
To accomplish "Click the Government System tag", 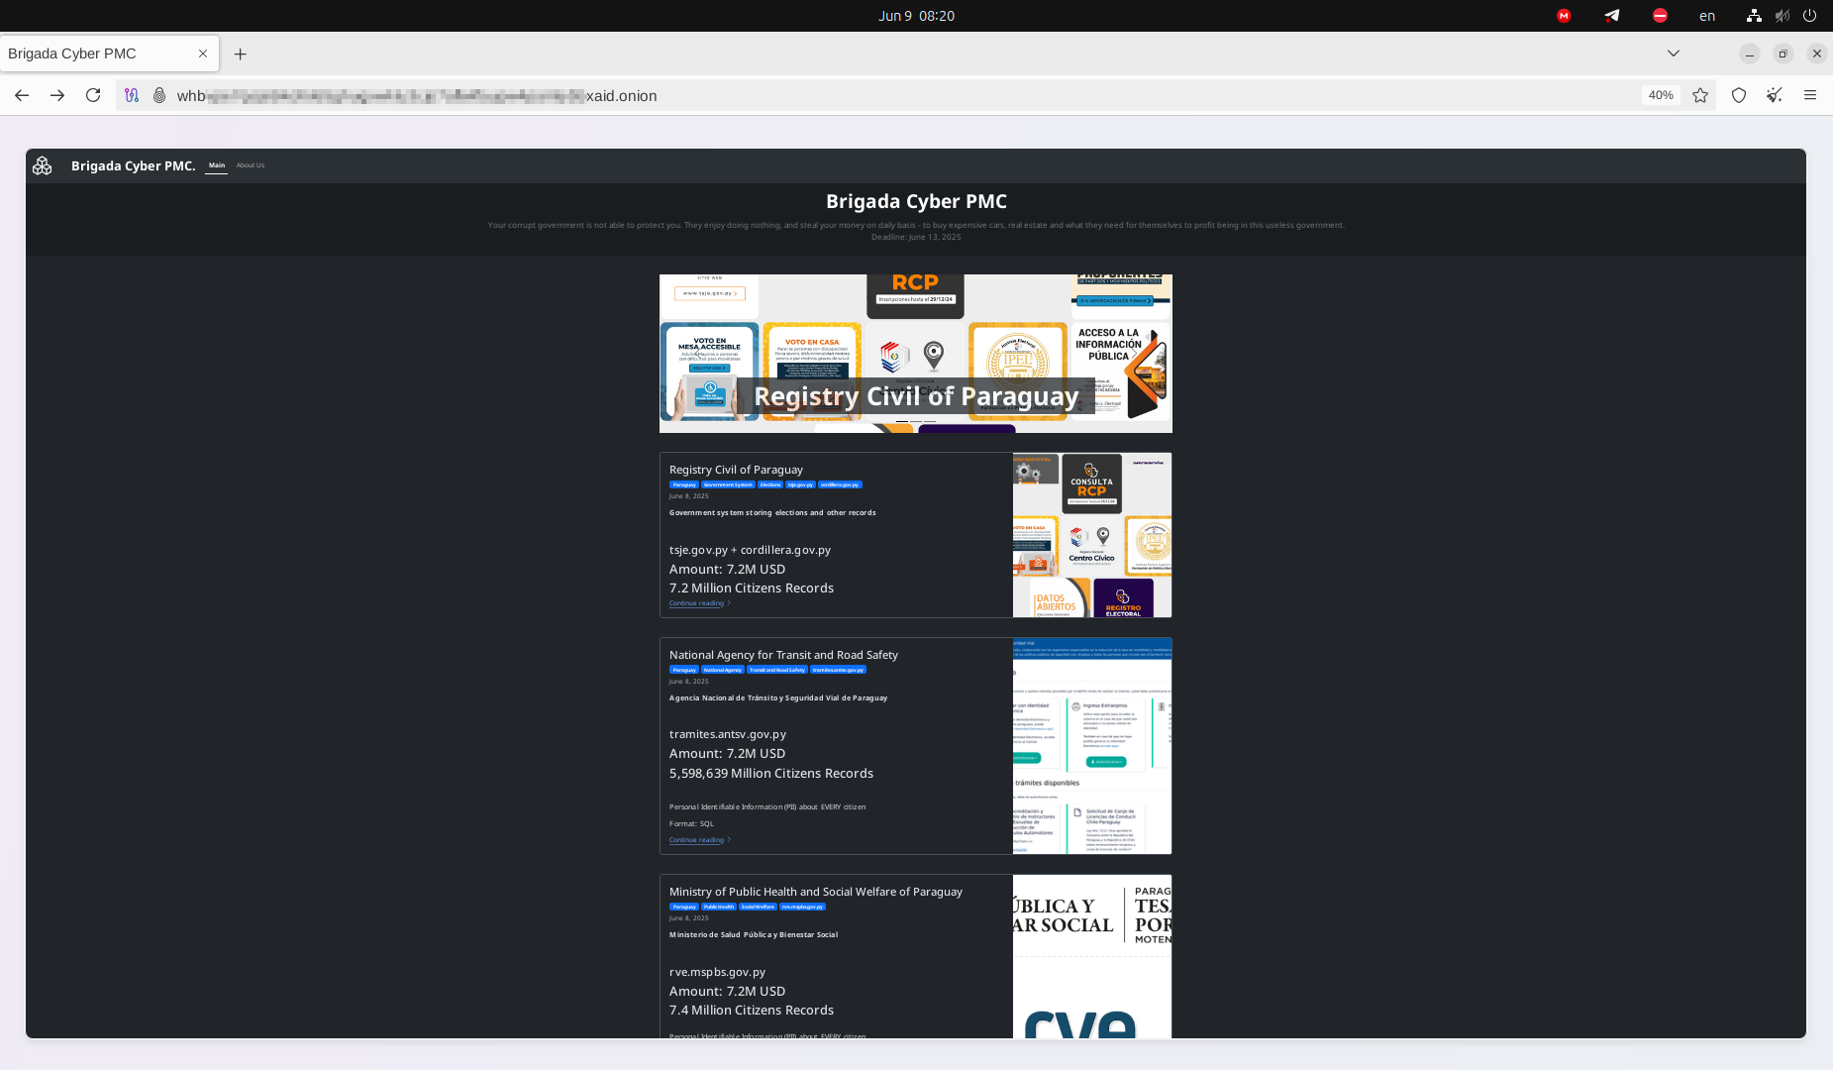I will pos(728,484).
